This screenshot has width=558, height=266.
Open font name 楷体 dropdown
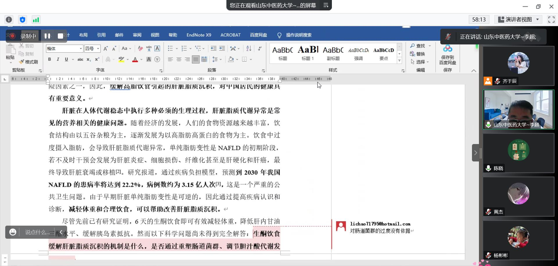click(81, 48)
